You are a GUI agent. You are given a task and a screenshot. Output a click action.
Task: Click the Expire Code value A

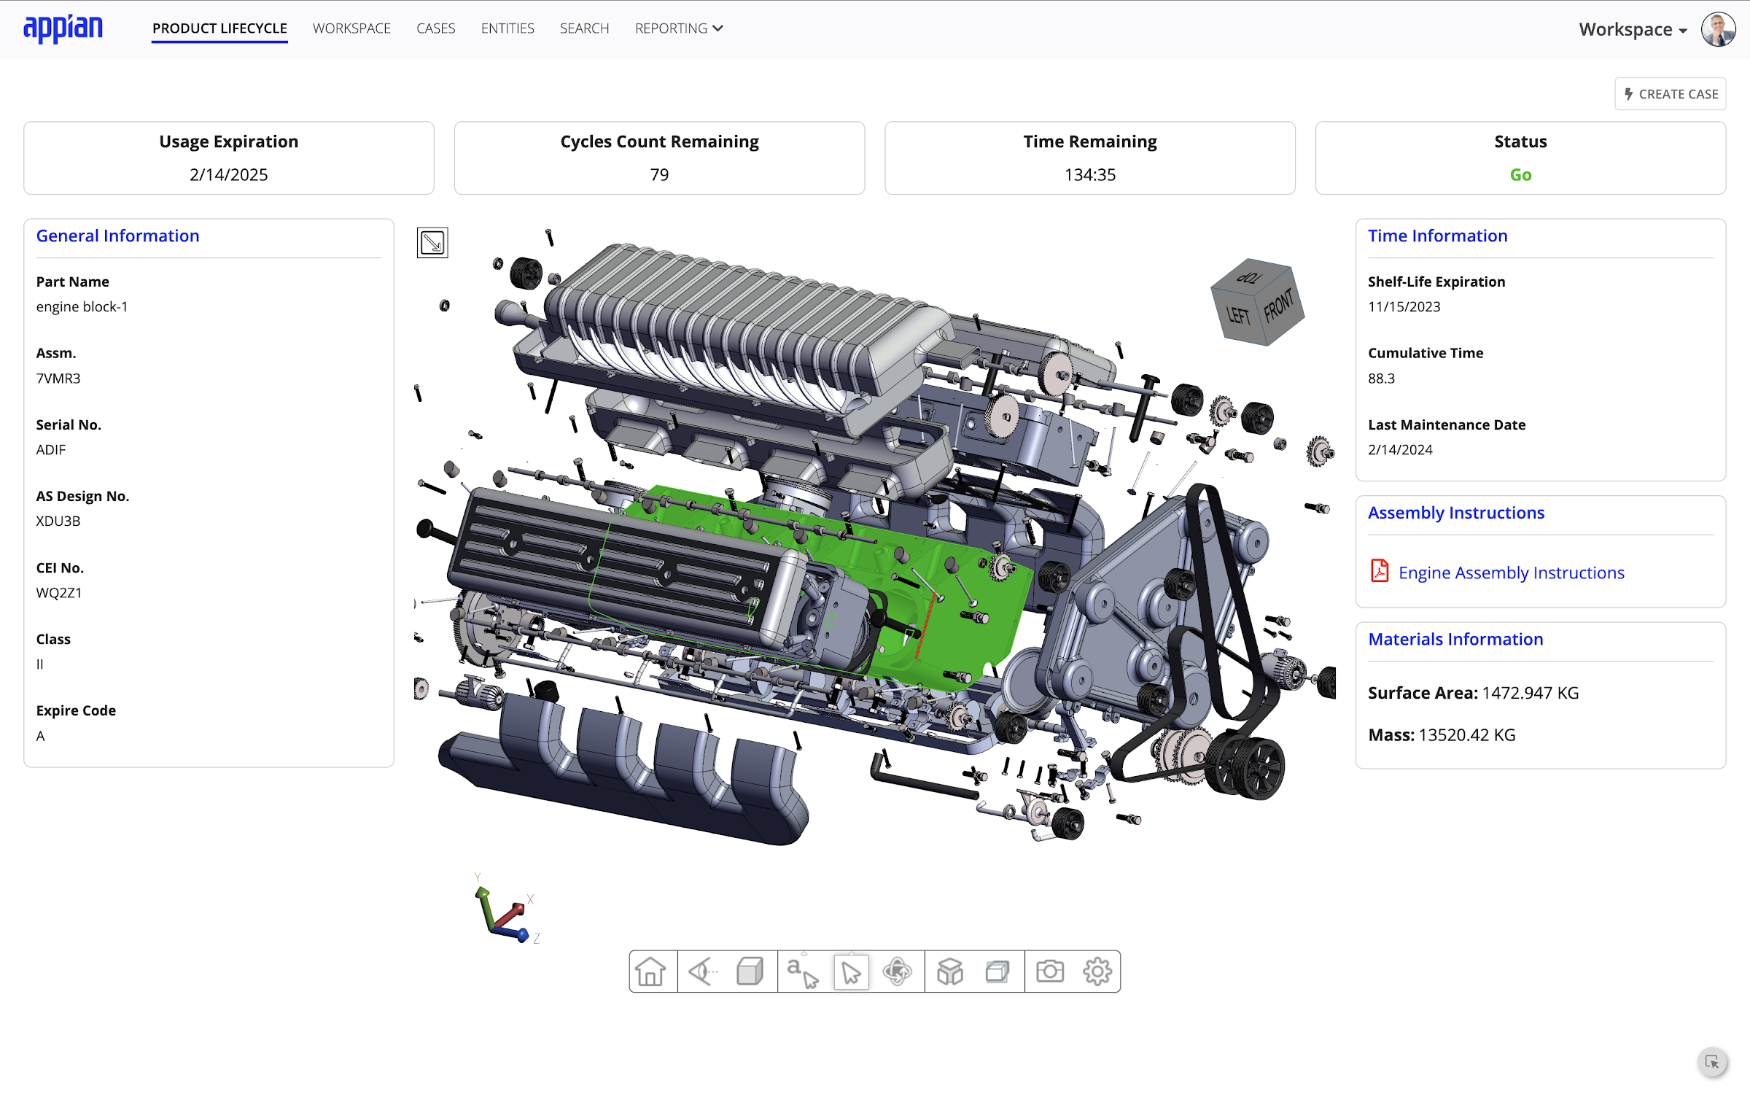(x=41, y=735)
